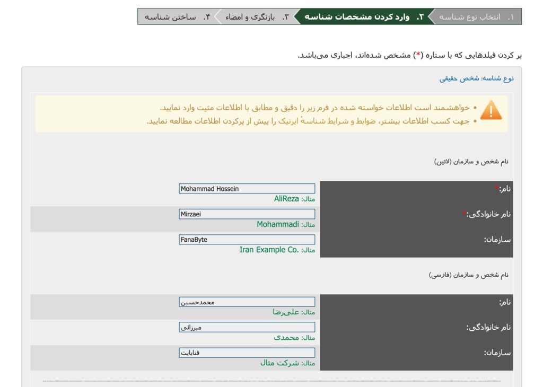Click Persian organization field فنابایت
The height and width of the screenshot is (387, 543).
247,353
